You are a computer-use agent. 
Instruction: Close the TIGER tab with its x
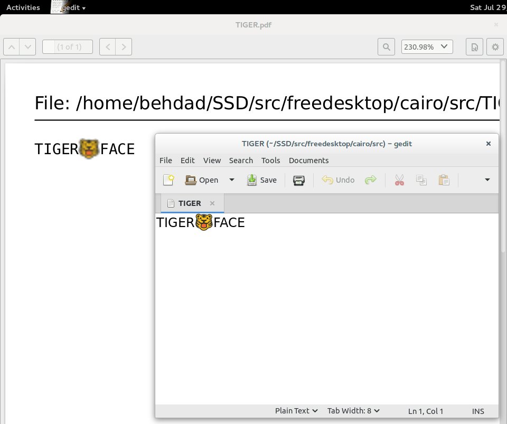coord(212,203)
